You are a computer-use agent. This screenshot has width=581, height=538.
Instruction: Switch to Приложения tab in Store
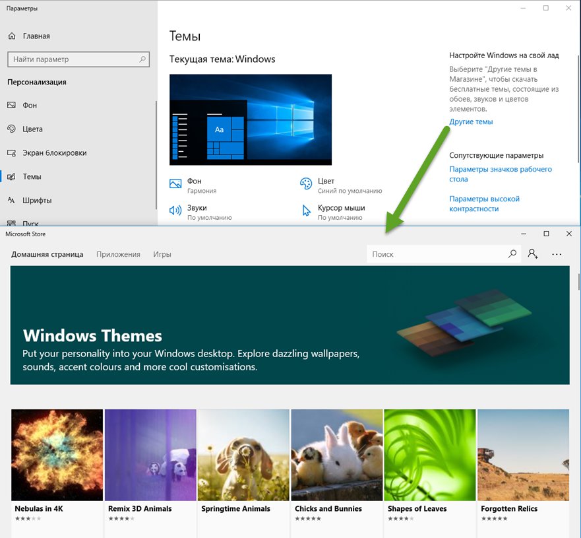pyautogui.click(x=118, y=254)
